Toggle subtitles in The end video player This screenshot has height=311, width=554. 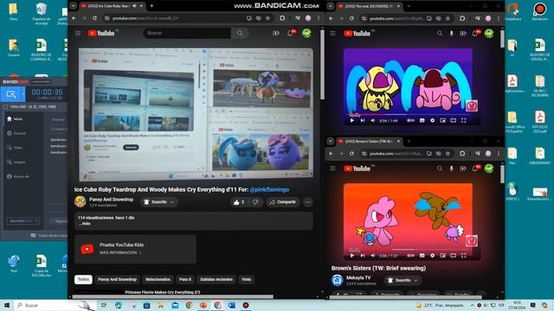tap(422, 121)
